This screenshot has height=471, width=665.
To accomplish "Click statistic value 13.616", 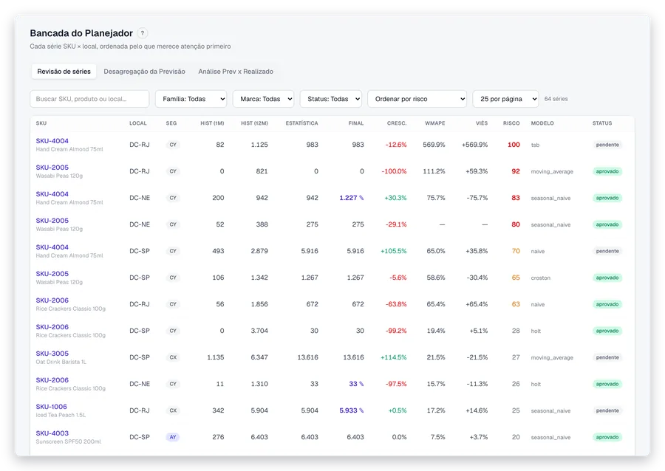I will point(308,357).
